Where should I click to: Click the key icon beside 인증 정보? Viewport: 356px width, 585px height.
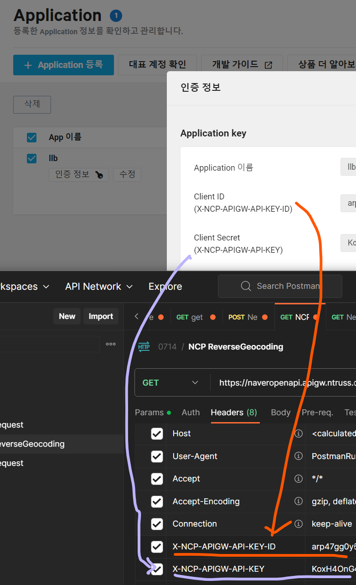point(99,175)
